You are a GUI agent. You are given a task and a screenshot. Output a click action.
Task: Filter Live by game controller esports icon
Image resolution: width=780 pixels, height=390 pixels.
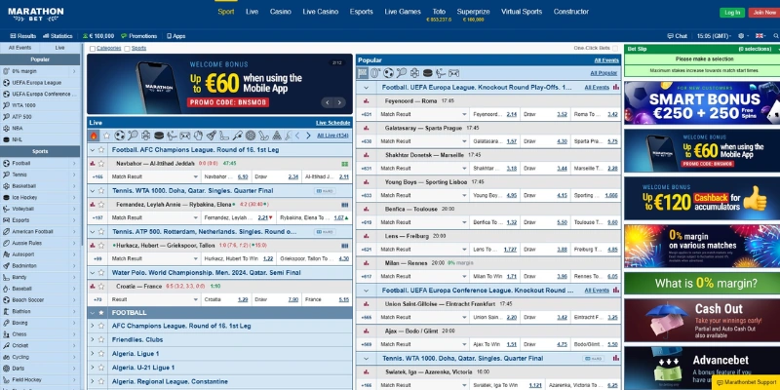click(184, 136)
